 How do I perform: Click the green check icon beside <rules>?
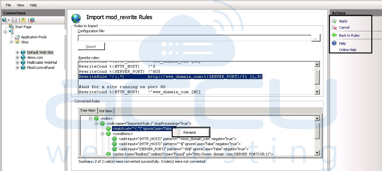96,118
